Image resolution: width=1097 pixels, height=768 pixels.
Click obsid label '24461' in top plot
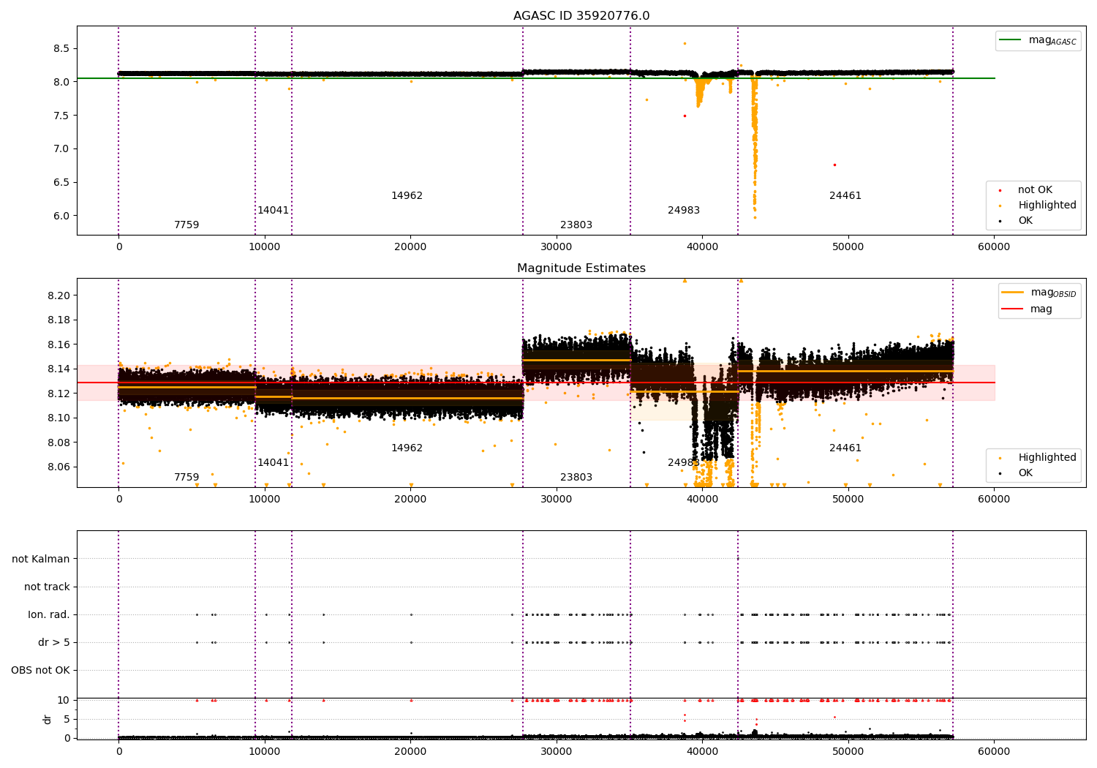[845, 196]
